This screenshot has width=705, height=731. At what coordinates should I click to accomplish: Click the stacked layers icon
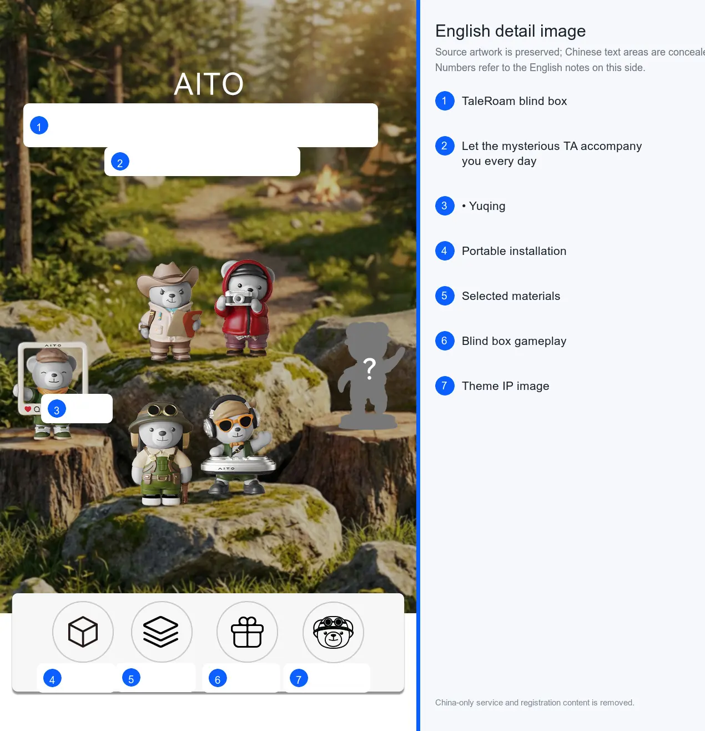coord(161,632)
